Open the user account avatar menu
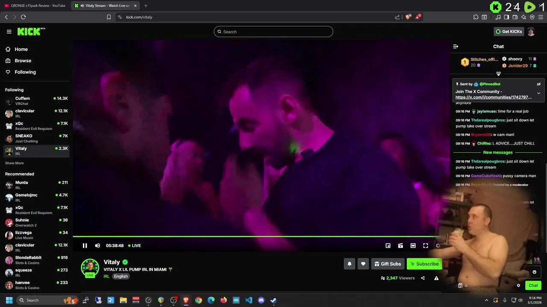Image resolution: width=547 pixels, height=307 pixels. tap(531, 32)
